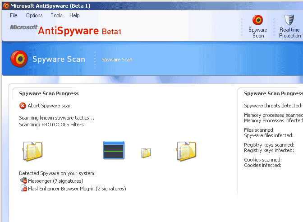303x222 pixels.
Task: Click the Microsoft AntiSpyware Beta1 logo
Action: point(65,30)
